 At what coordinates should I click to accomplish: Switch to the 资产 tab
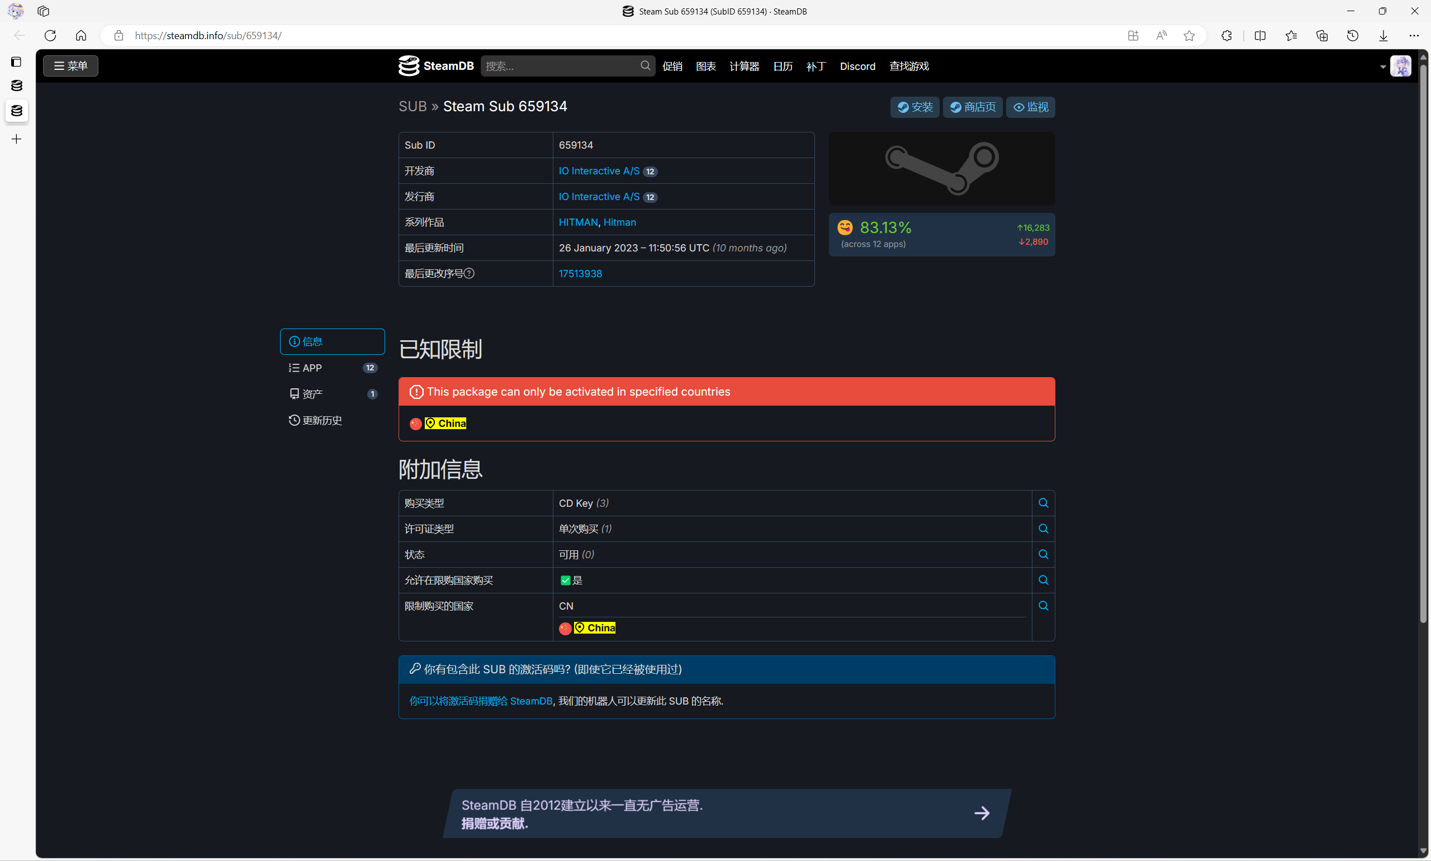click(x=333, y=394)
